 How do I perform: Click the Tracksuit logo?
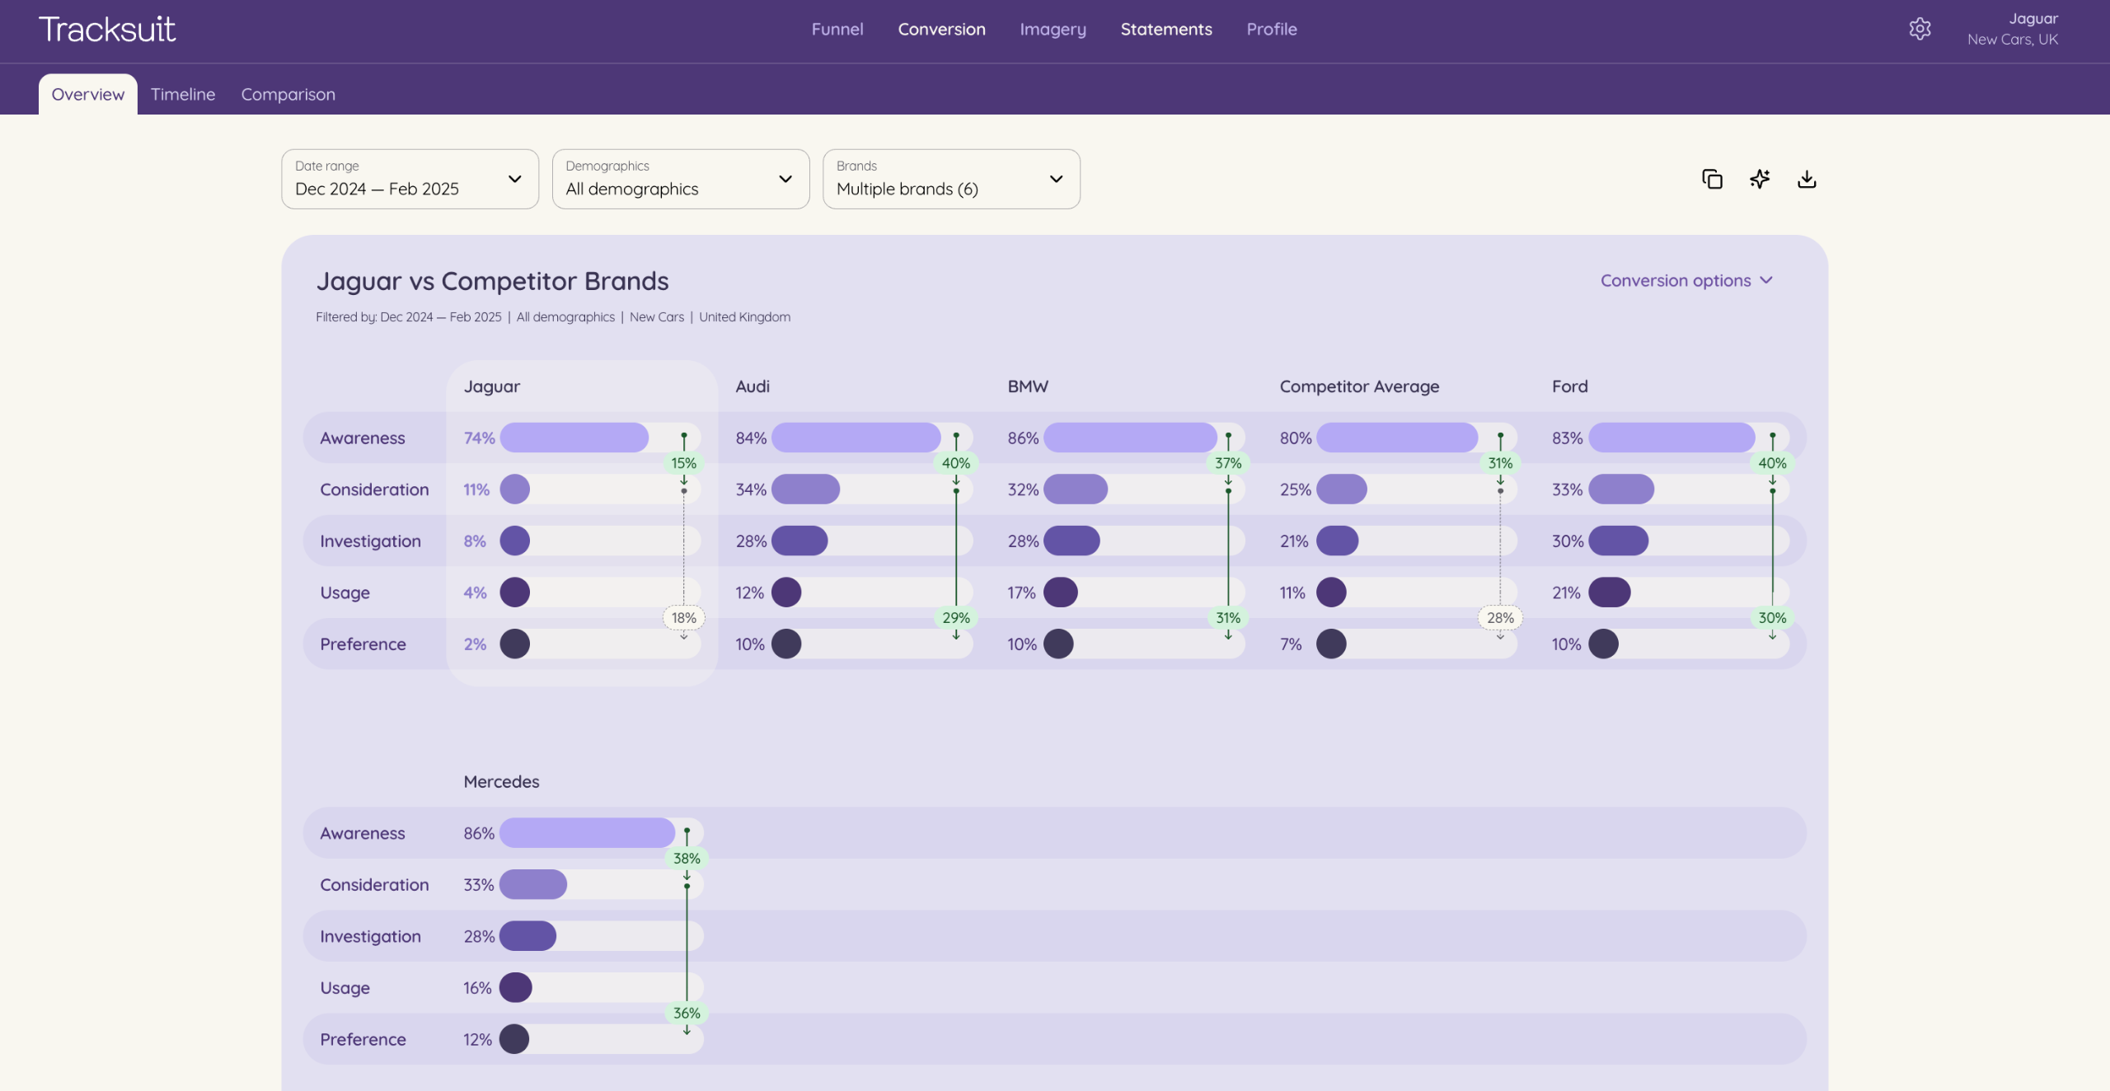[x=107, y=30]
